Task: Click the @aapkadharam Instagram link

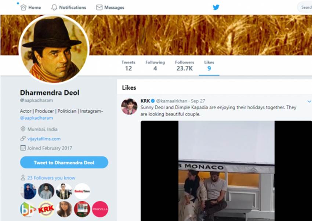Action: pyautogui.click(x=37, y=118)
